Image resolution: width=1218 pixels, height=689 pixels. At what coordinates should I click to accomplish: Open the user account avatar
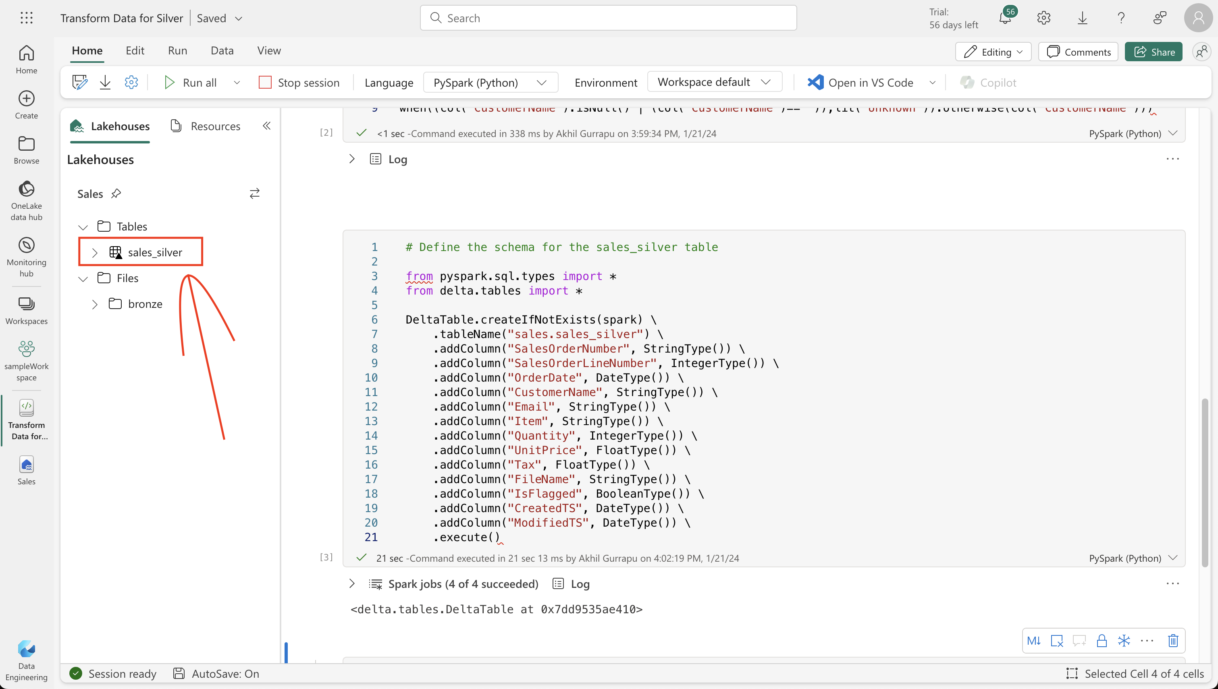click(x=1198, y=18)
